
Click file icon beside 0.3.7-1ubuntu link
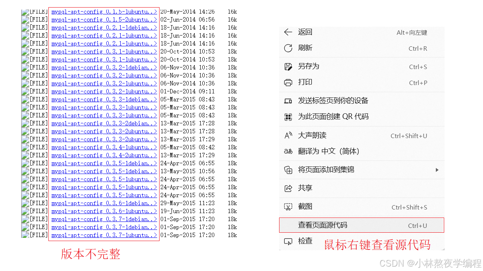coord(25,235)
